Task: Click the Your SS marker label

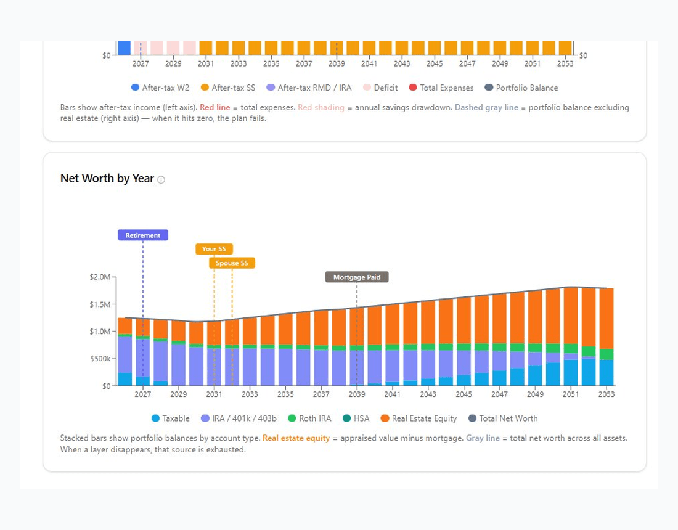Action: 214,248
